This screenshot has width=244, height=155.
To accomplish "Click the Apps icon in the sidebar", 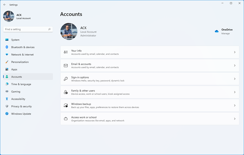I will [7, 69].
